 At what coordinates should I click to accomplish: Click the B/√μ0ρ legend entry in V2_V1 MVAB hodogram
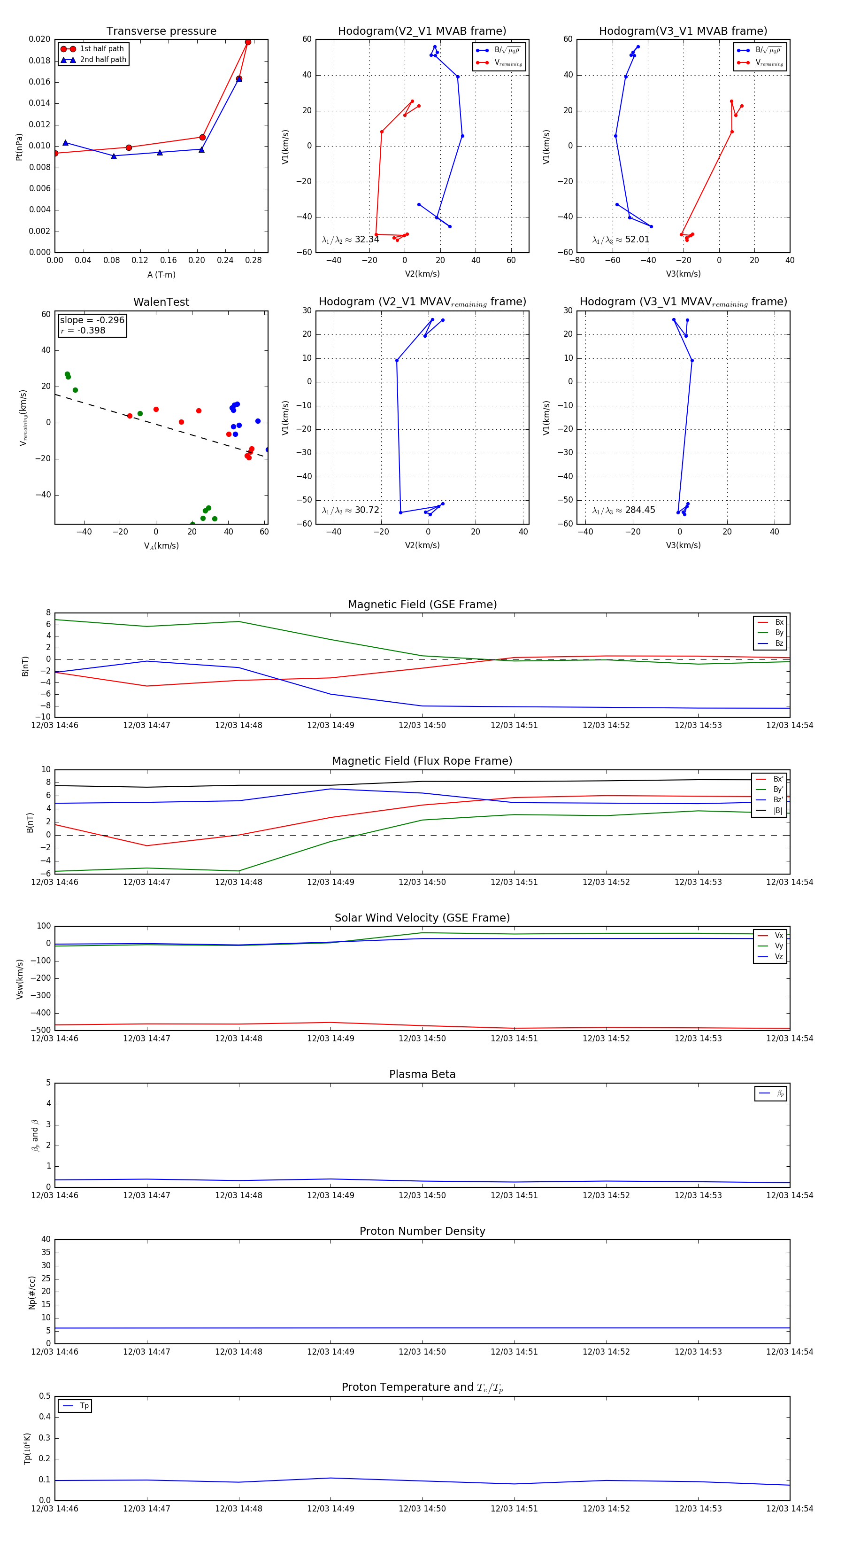(499, 51)
